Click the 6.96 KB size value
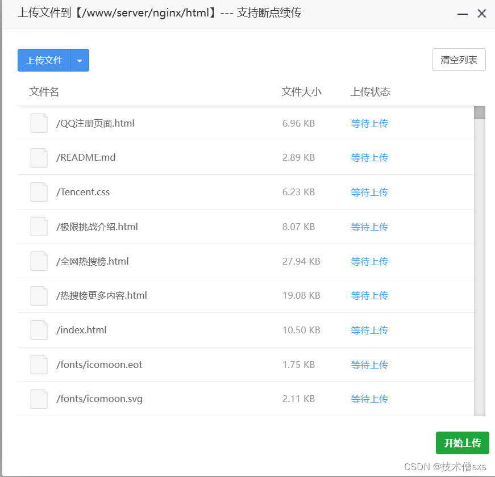 pos(298,123)
